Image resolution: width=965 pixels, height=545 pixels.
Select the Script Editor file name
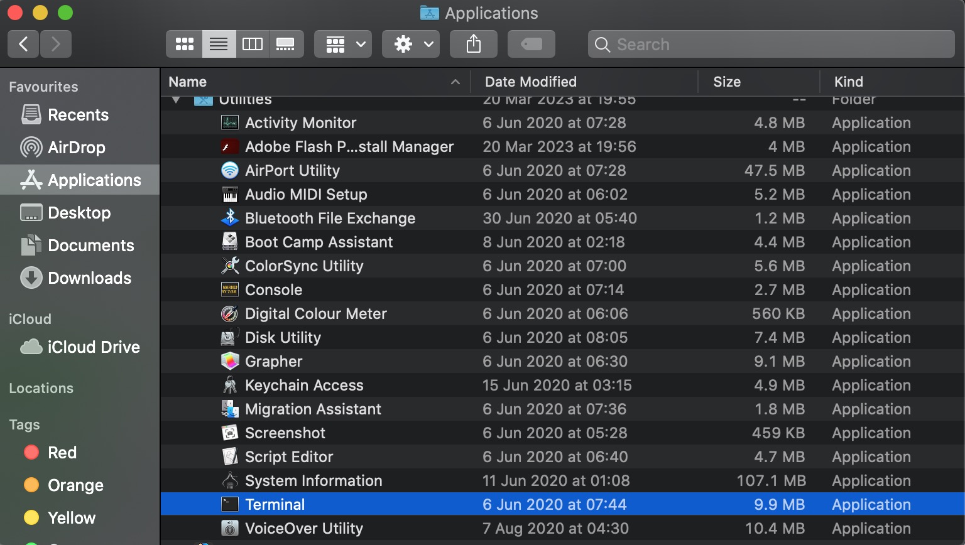pyautogui.click(x=289, y=456)
